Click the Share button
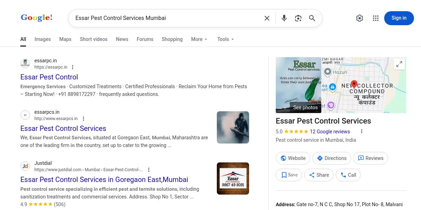This screenshot has width=421, height=210. click(x=319, y=175)
